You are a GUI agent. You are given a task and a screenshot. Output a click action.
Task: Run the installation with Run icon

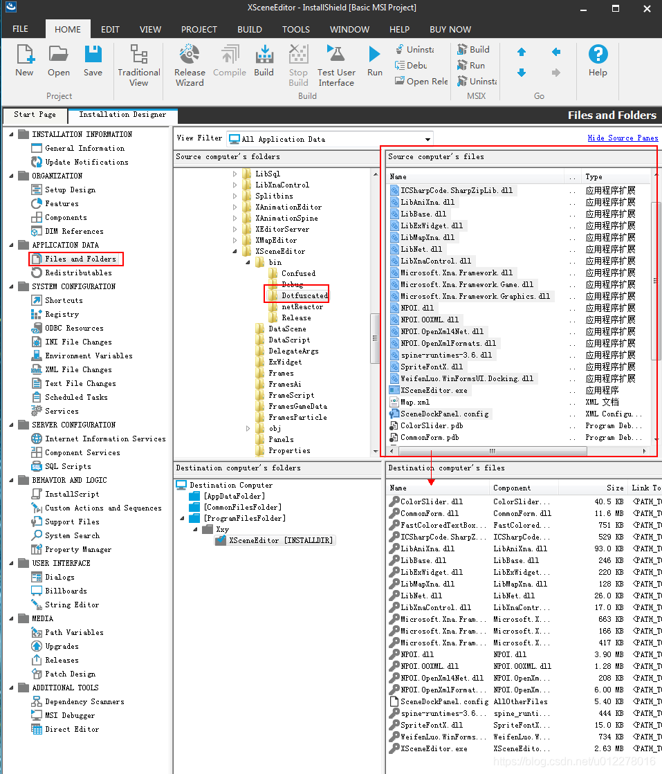point(375,61)
